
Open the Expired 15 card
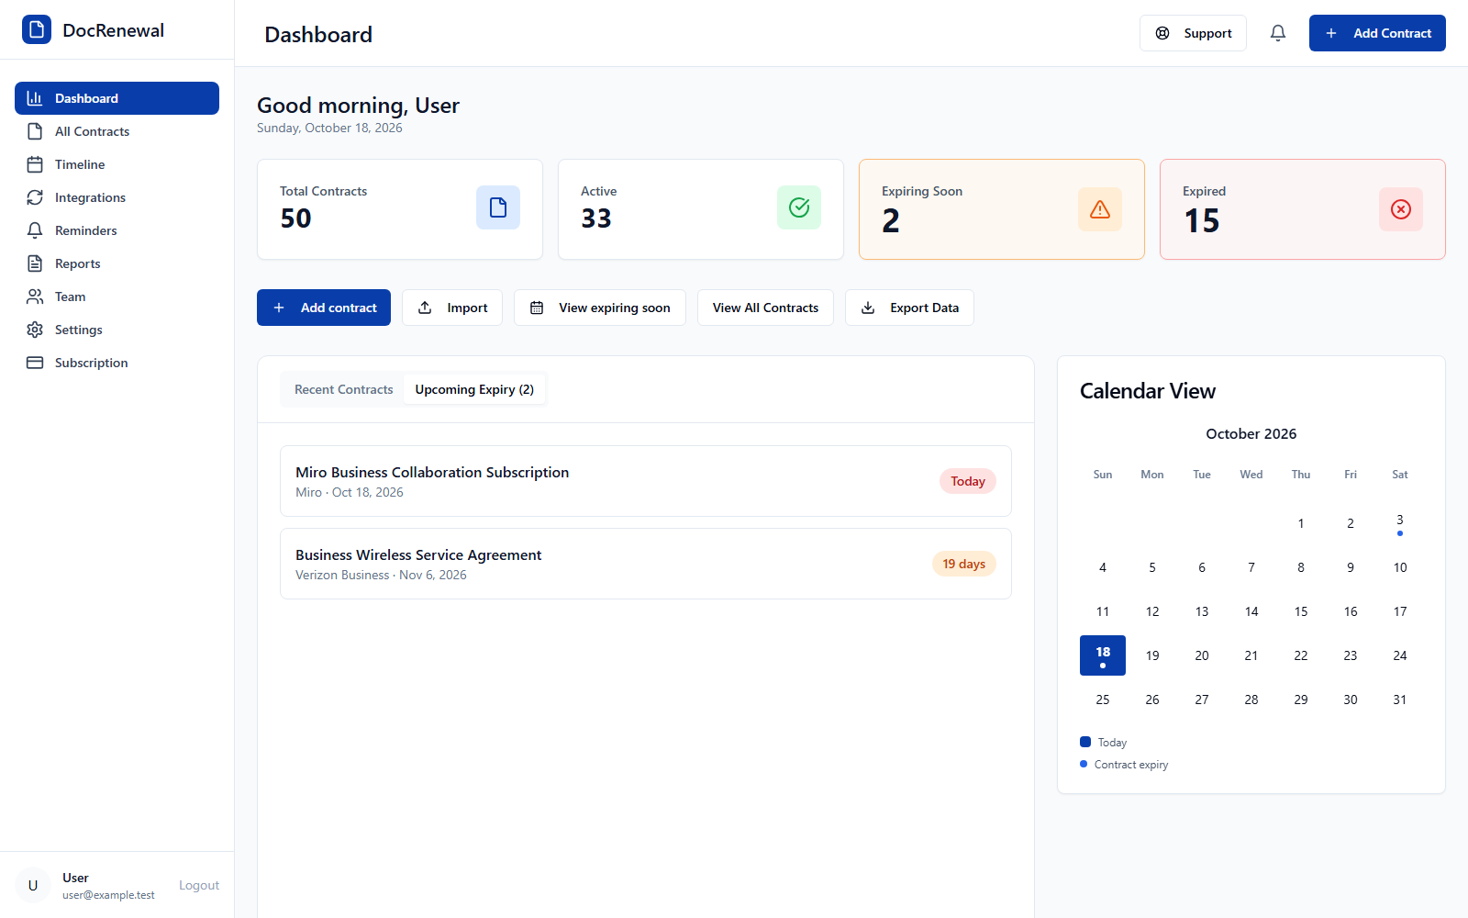point(1303,209)
